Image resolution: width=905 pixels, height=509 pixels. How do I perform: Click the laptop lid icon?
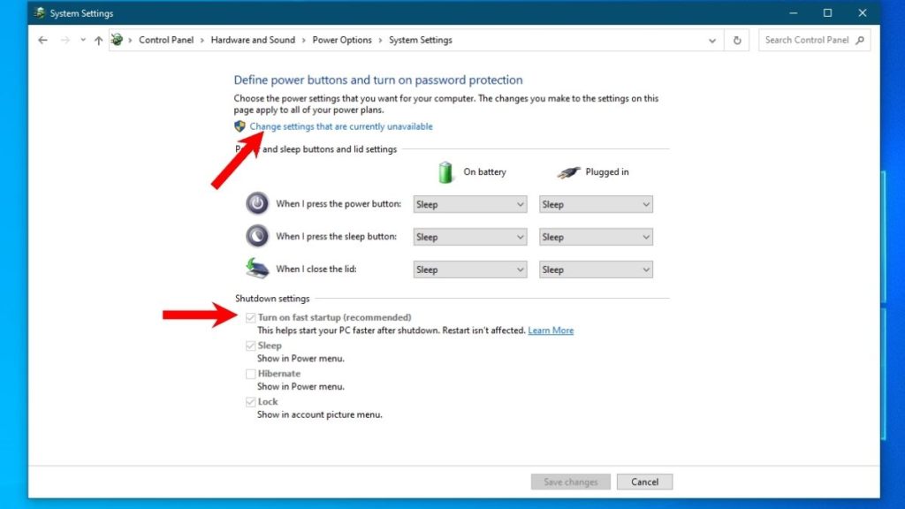tap(256, 269)
